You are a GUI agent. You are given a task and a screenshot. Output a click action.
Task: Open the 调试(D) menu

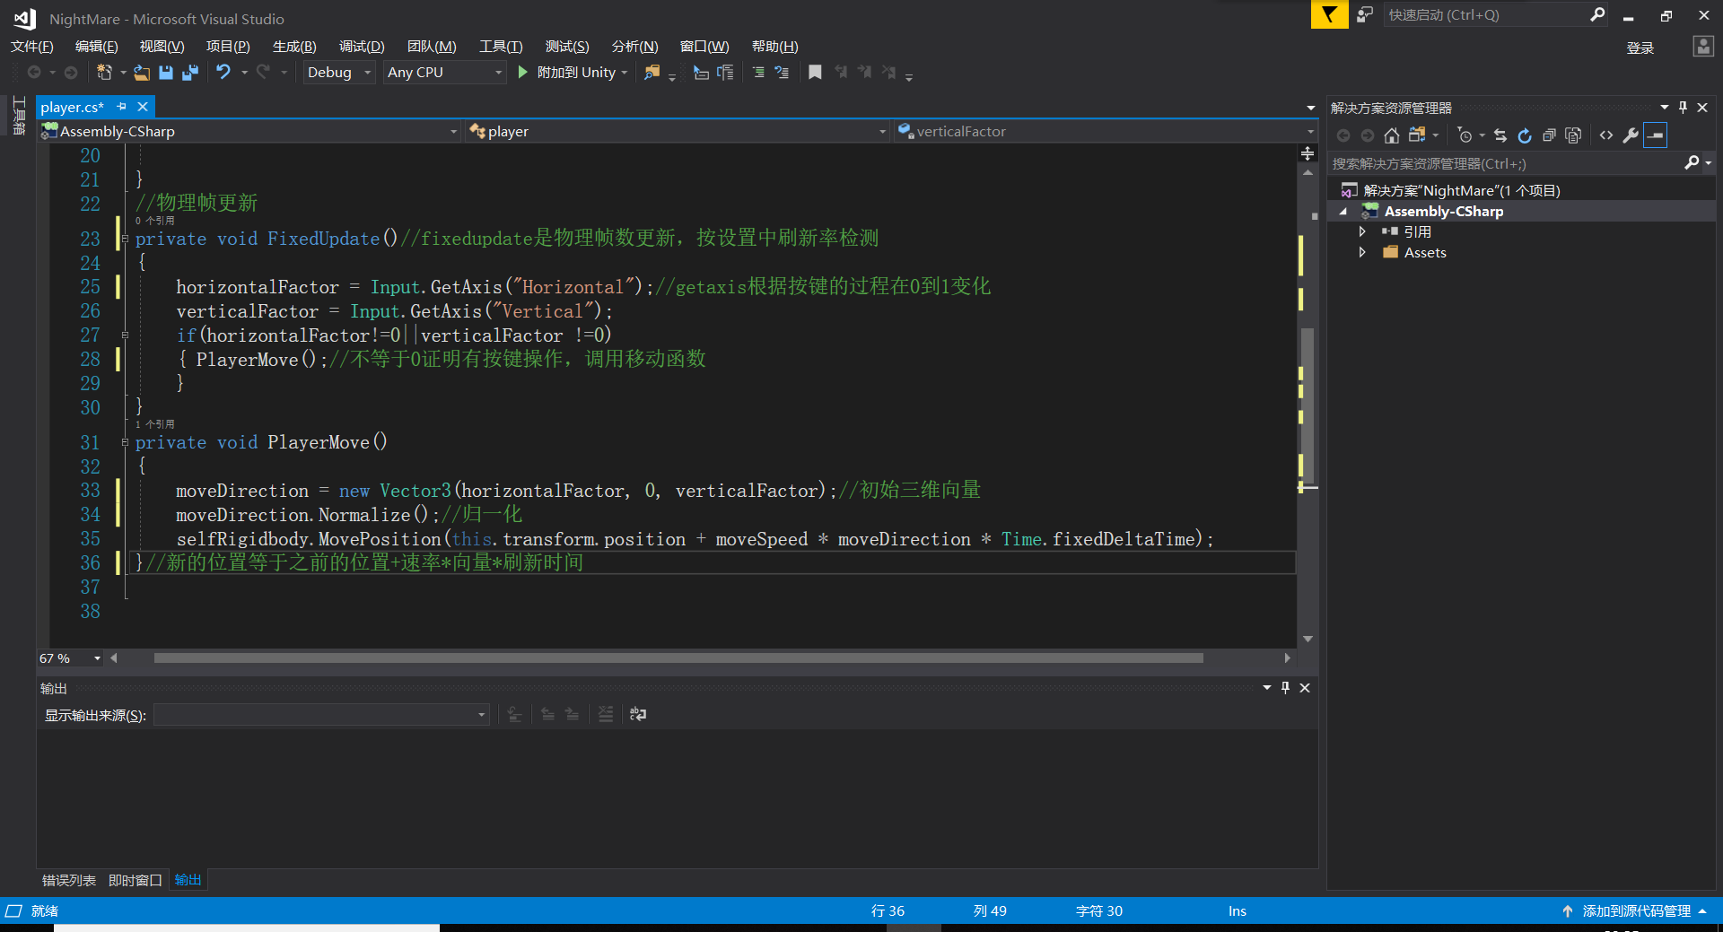[361, 46]
